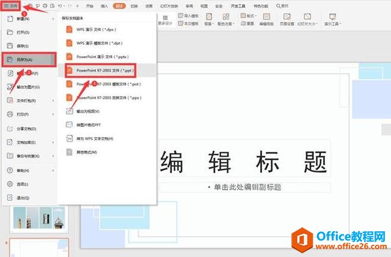Switch to the 视图 ribbon tab
This screenshot has width=391, height=257.
point(204,6)
